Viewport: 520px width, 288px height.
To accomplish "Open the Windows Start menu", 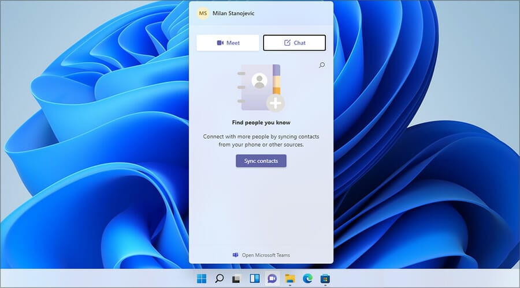I will click(201, 279).
